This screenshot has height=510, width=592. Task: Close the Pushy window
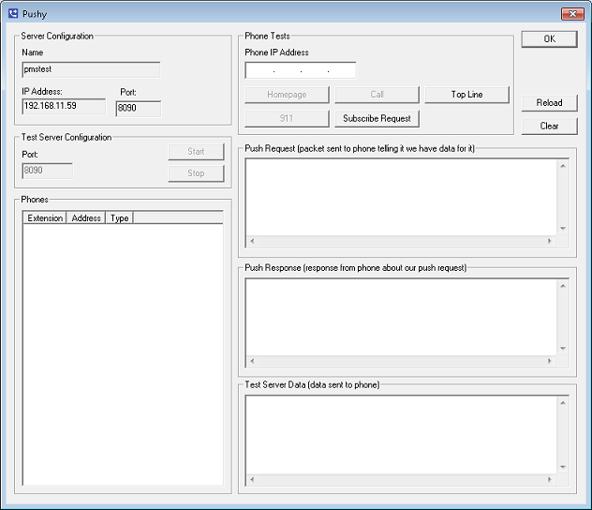571,13
